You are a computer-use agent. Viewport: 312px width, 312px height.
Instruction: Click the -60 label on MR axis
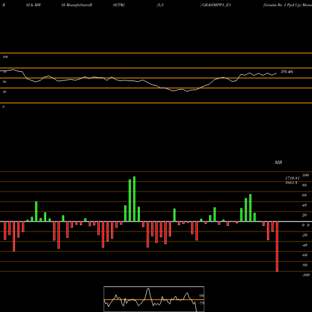305,255
